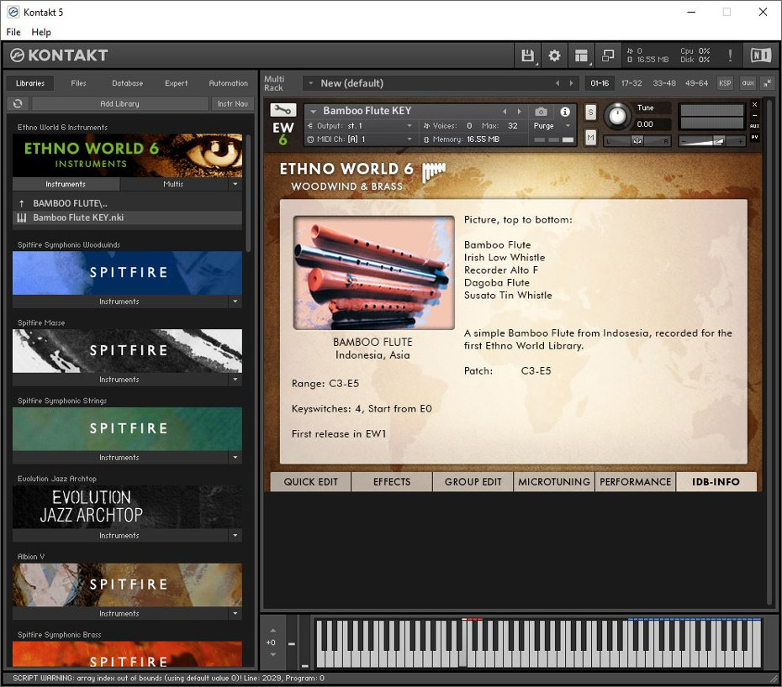Open the MICROTUNING page
Image resolution: width=782 pixels, height=687 pixels.
(x=554, y=482)
